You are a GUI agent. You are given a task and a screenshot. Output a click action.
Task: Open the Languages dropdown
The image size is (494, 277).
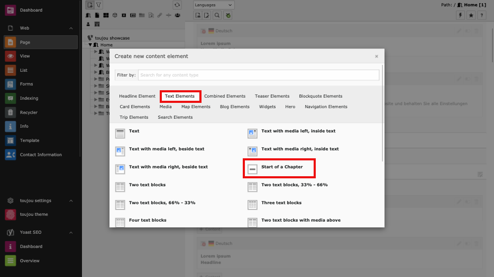(213, 5)
